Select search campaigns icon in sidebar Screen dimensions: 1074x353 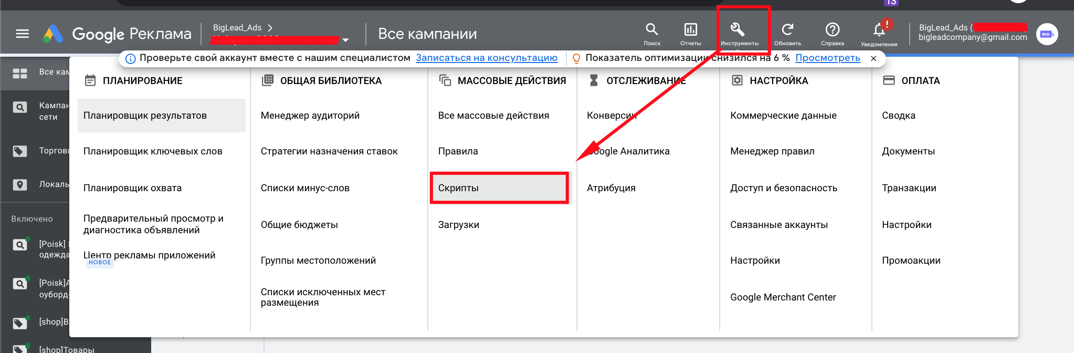coord(20,107)
